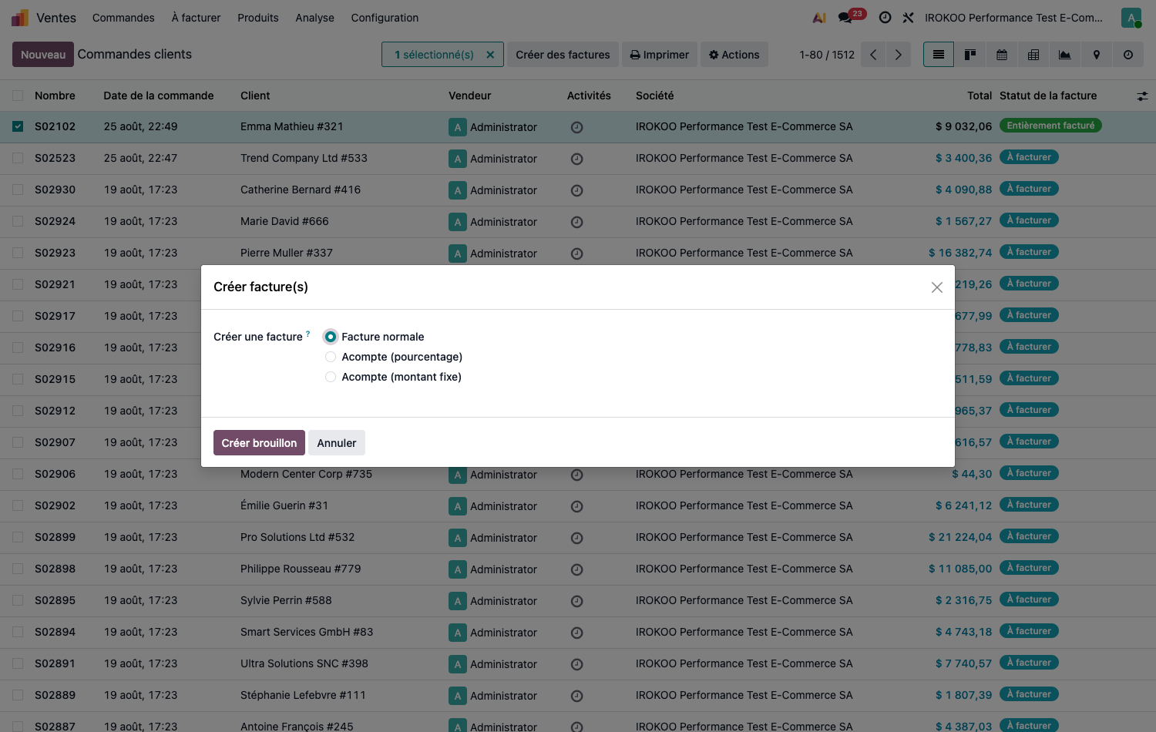Viewport: 1156px width, 732px height.
Task: Open the debug tools wrench icon
Action: pyautogui.click(x=908, y=18)
